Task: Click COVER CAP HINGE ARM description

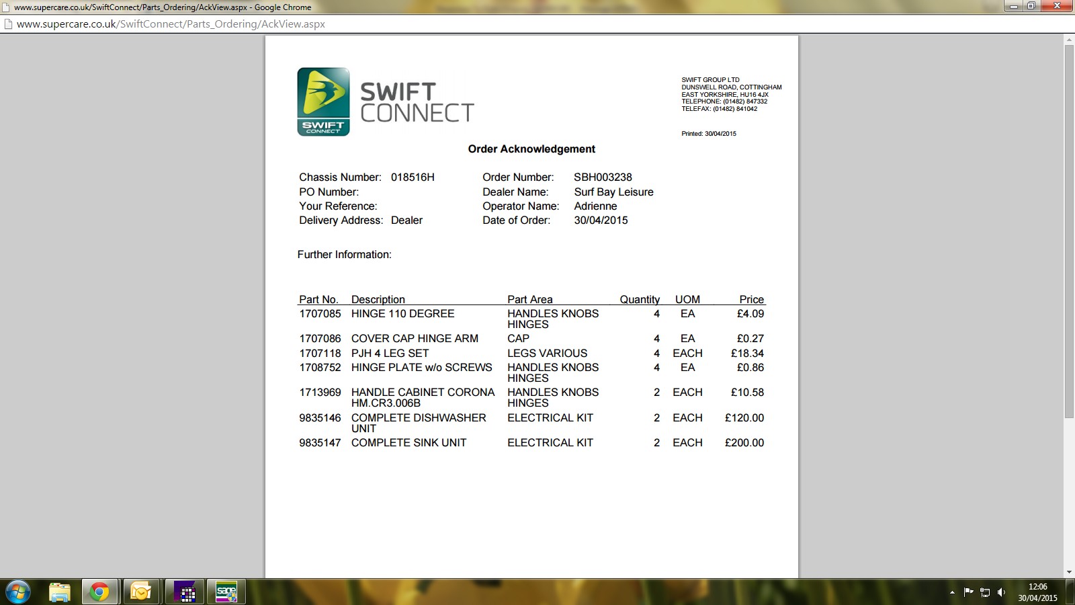Action: click(415, 339)
